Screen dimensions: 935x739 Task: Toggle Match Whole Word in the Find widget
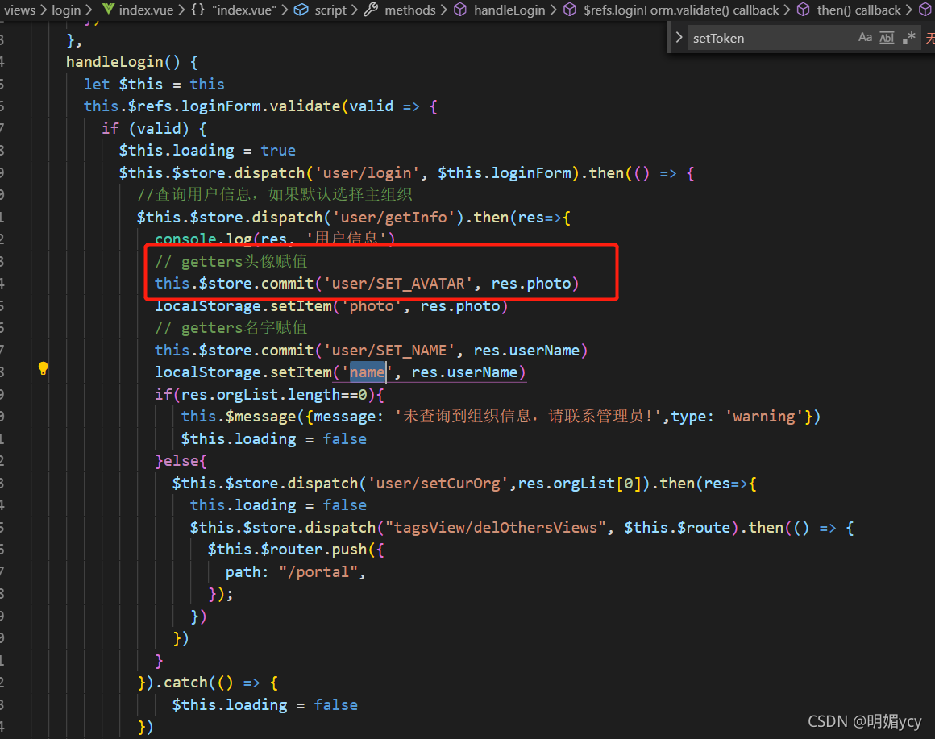(887, 37)
